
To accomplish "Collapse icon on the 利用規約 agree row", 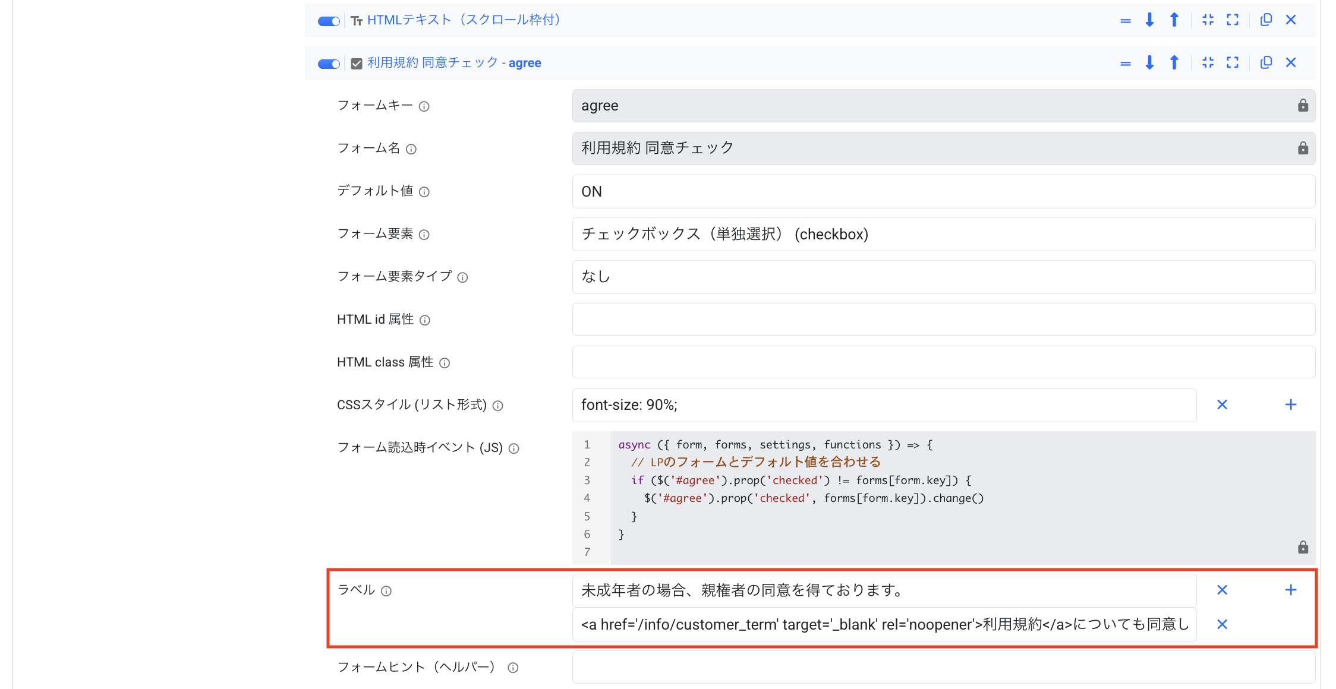I will (x=1208, y=62).
